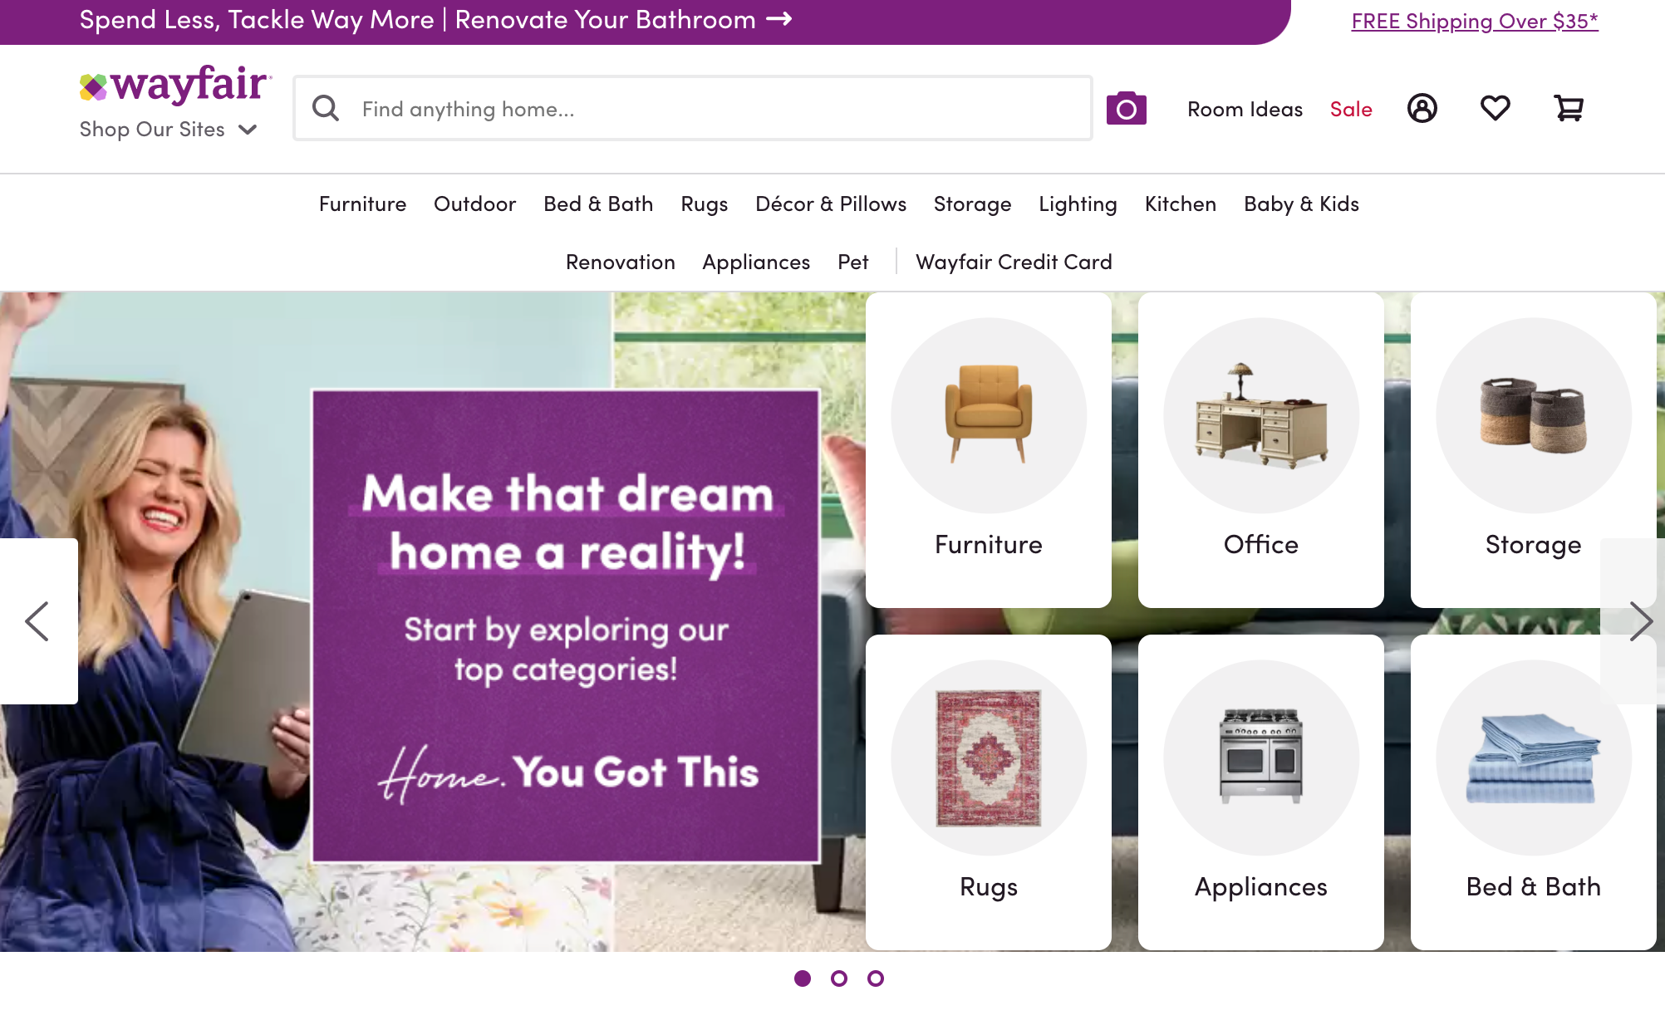Click the red Sale link
Image resolution: width=1665 pixels, height=1025 pixels.
(x=1351, y=109)
